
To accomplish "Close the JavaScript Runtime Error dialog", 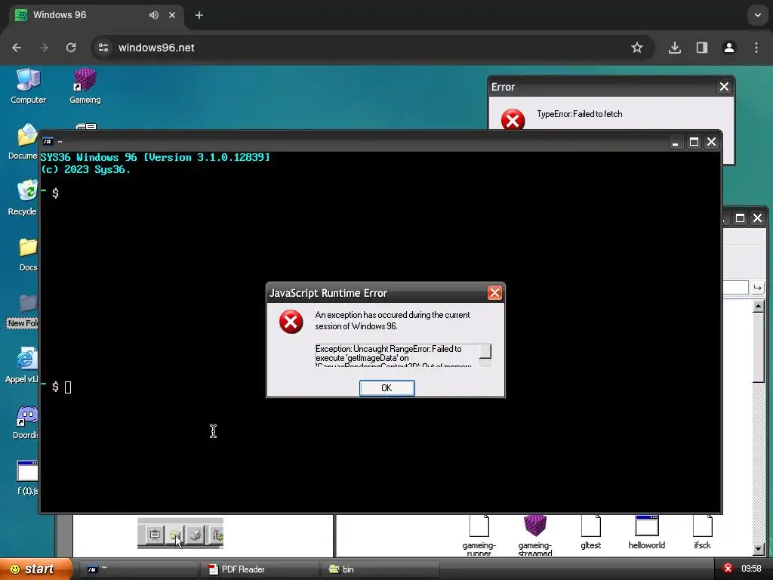I will pos(494,293).
